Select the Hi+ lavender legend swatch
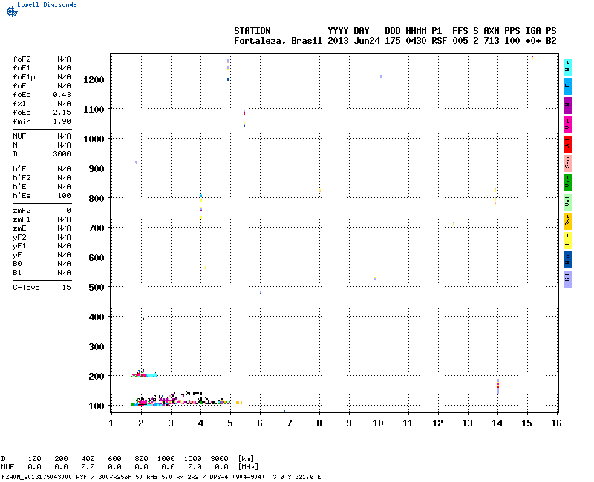Image resolution: width=594 pixels, height=482 pixels. point(568,280)
